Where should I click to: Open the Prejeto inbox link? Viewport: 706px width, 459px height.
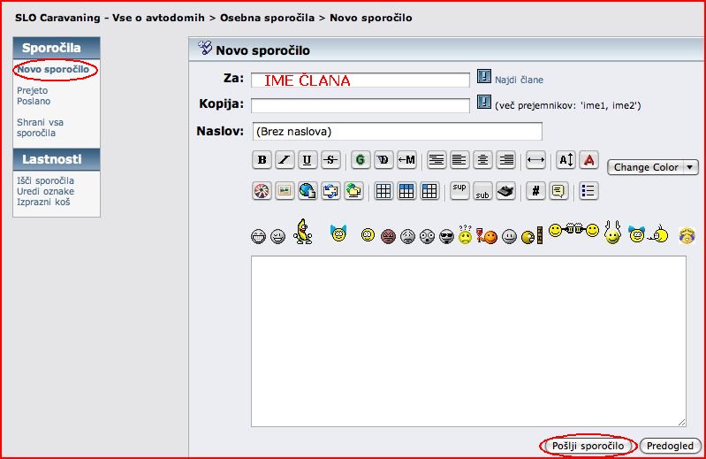tap(33, 90)
